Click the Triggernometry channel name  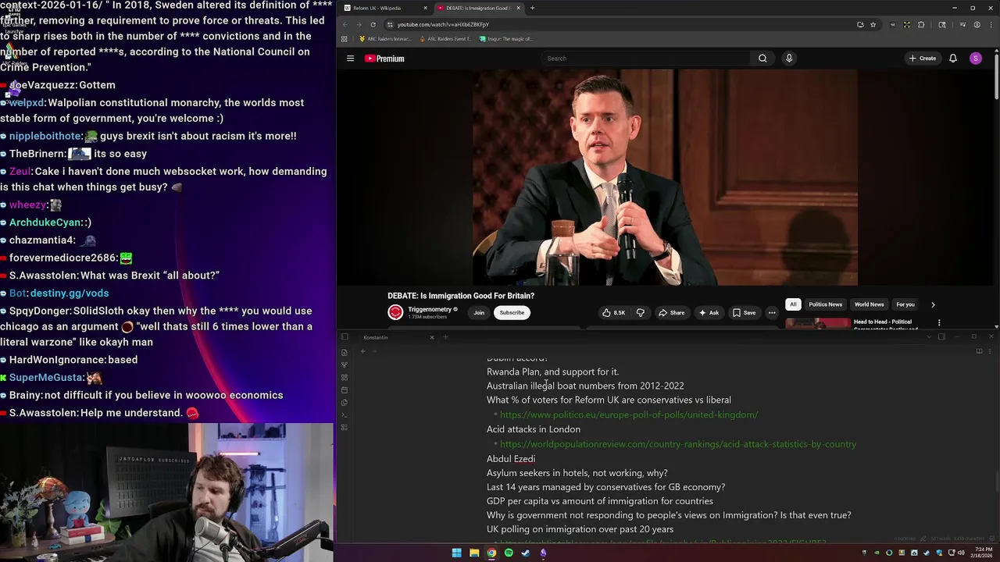click(x=430, y=309)
